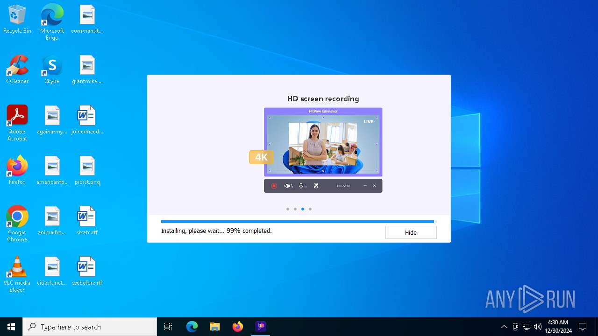Open File Explorer from taskbar
The width and height of the screenshot is (598, 336).
coord(215,327)
